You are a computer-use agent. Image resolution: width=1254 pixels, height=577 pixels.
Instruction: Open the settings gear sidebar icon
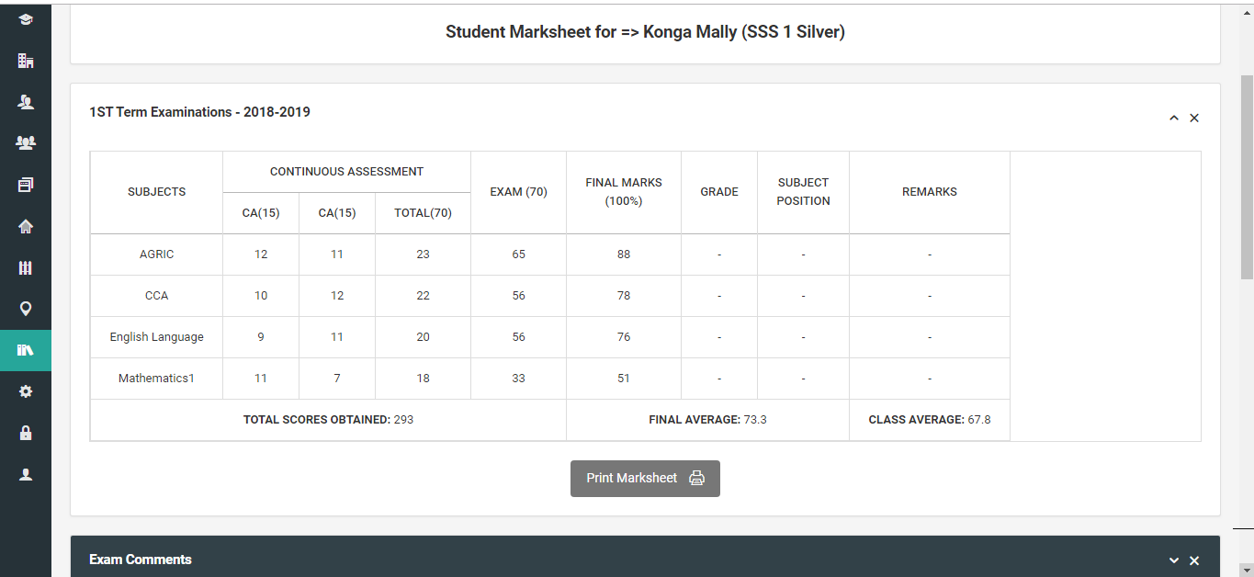pos(26,391)
